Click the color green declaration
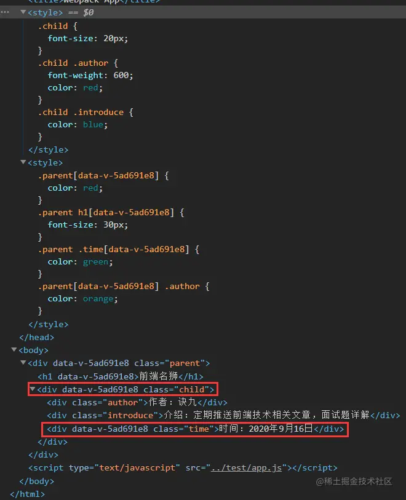The image size is (406, 500). (80, 262)
